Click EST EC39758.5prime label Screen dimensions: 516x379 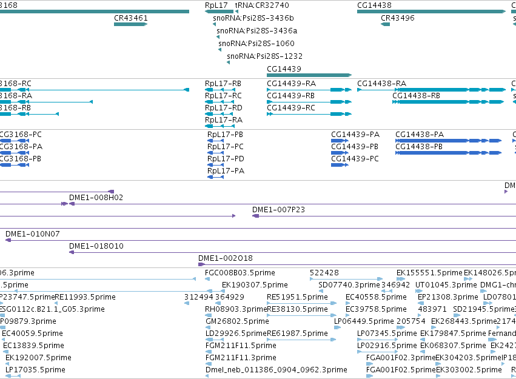pos(376,310)
